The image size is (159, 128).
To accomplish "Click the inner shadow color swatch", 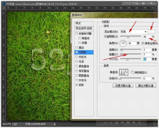I will click(x=152, y=31).
